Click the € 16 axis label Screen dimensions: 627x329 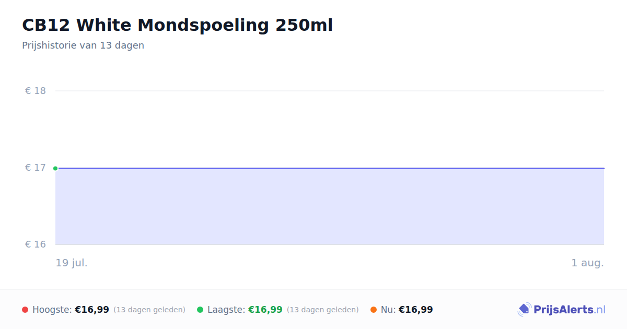pos(36,244)
